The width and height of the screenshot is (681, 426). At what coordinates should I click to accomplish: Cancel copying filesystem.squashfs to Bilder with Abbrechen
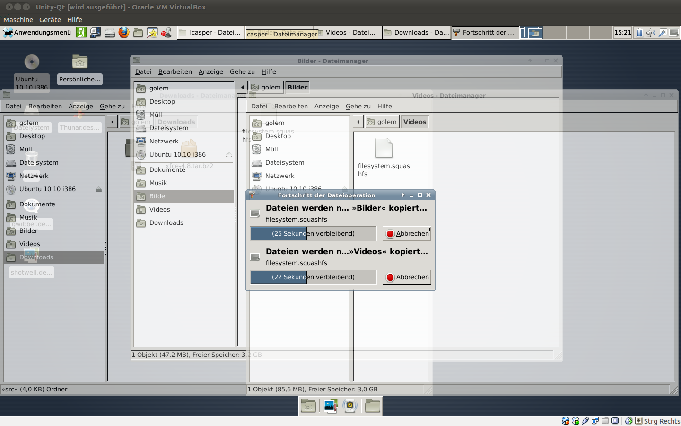(x=406, y=233)
